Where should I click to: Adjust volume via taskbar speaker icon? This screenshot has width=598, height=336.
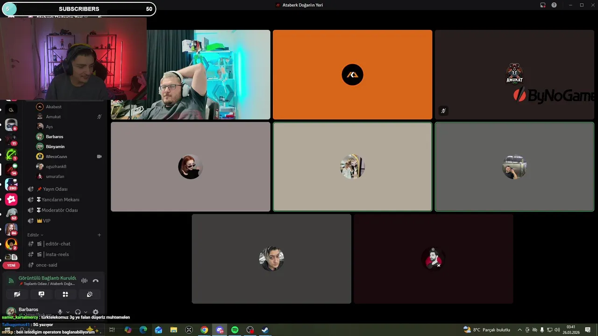(x=556, y=330)
